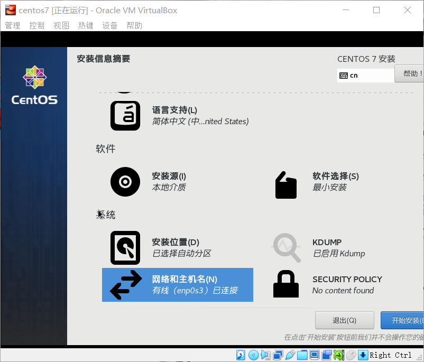Select the 软件选择(S) label
Image resolution: width=424 pixels, height=362 pixels.
tap(336, 176)
